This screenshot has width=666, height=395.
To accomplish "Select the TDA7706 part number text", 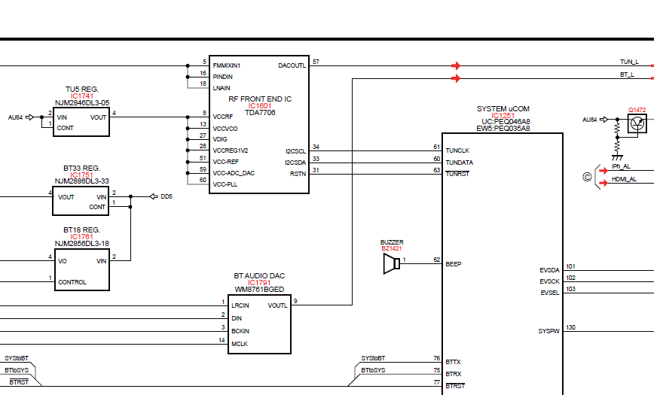I will click(x=259, y=113).
